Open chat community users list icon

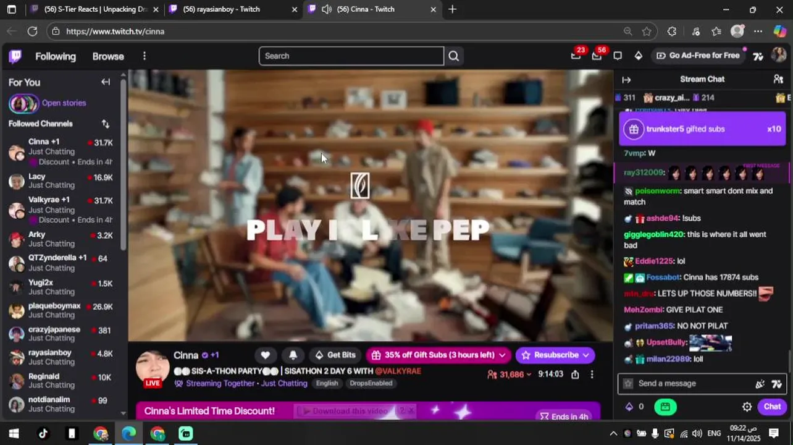click(x=778, y=79)
